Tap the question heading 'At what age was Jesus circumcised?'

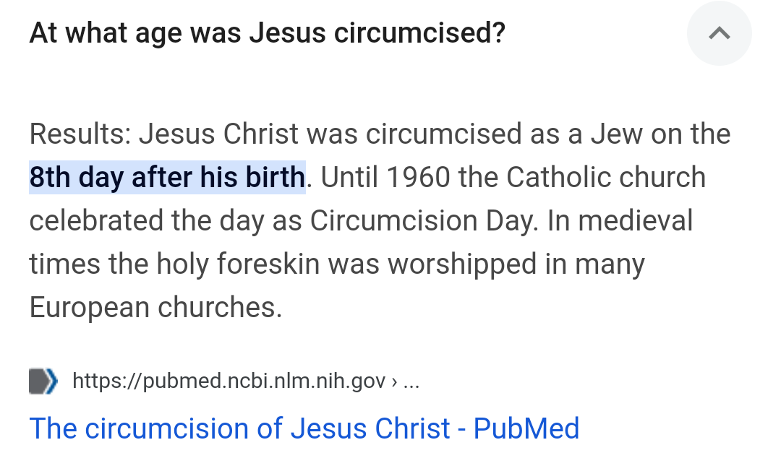pos(267,33)
